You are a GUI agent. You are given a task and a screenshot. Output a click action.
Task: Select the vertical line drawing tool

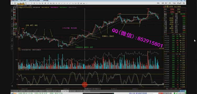pos(67,3)
